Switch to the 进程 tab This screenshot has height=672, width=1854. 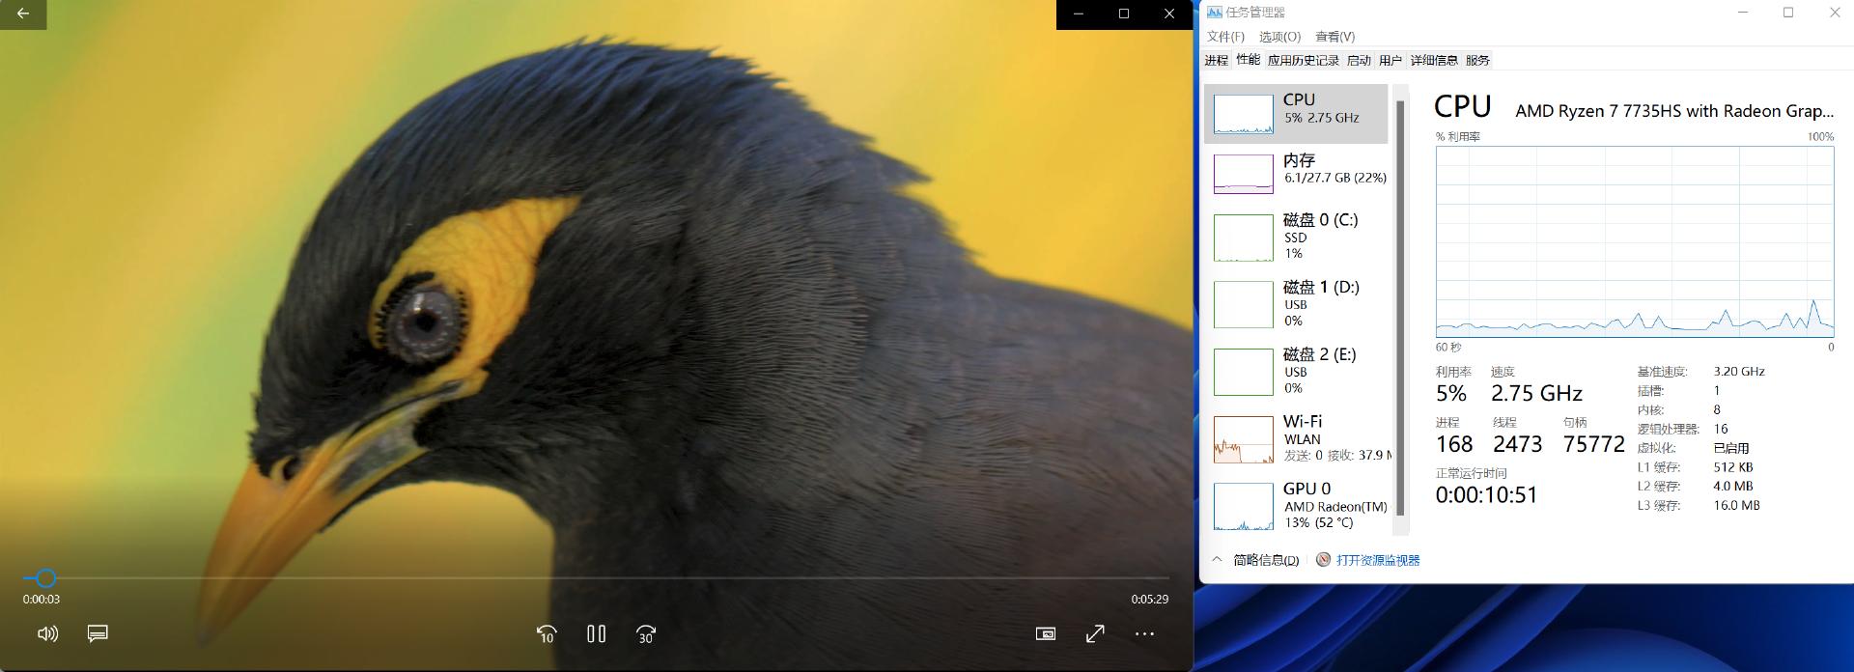coord(1216,60)
